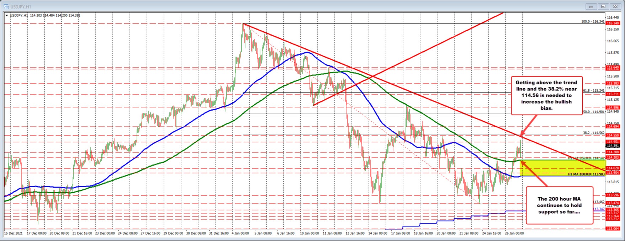Click the red price label 114.288

pos(613,152)
